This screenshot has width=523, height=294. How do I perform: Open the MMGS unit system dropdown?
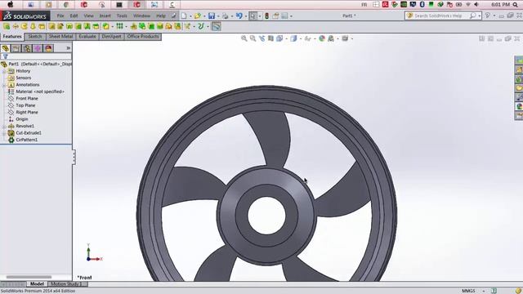click(483, 291)
